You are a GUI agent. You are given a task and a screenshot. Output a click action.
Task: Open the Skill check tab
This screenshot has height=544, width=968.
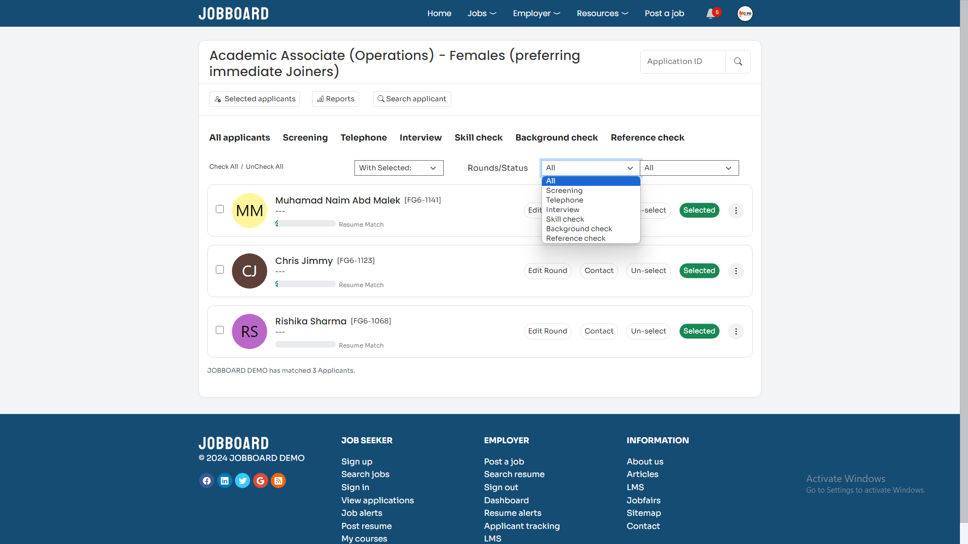point(478,138)
